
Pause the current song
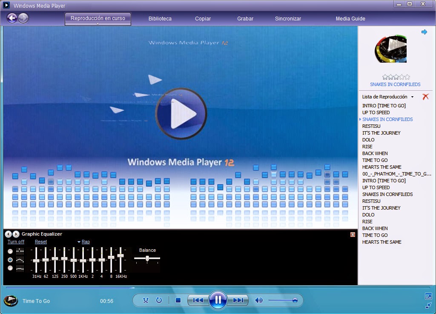point(218,300)
